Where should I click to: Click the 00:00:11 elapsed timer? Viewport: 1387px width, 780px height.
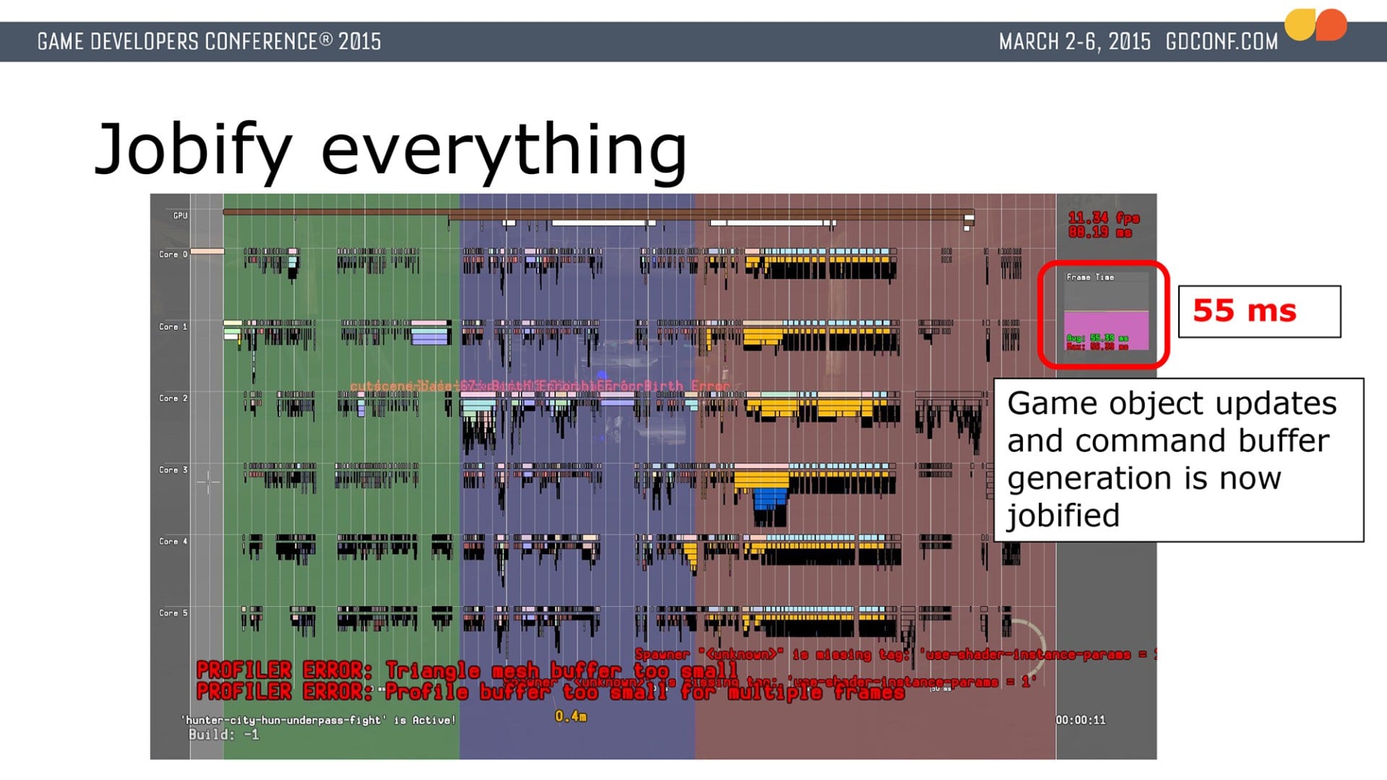click(x=1080, y=719)
